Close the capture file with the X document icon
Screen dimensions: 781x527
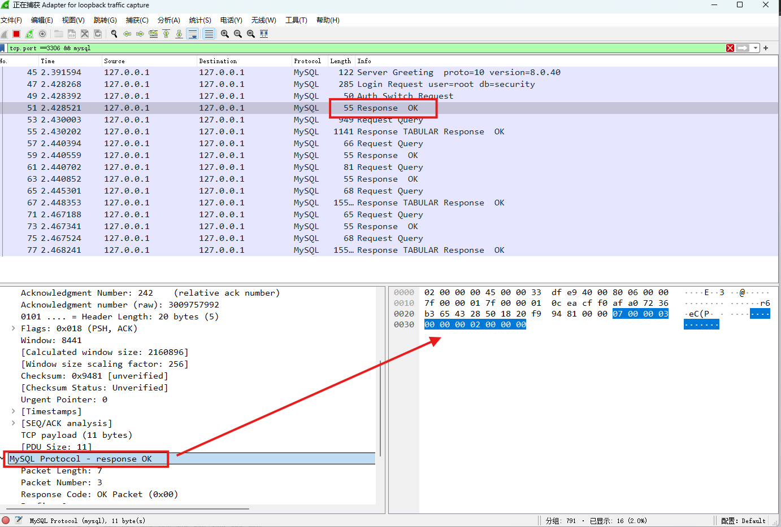point(85,34)
